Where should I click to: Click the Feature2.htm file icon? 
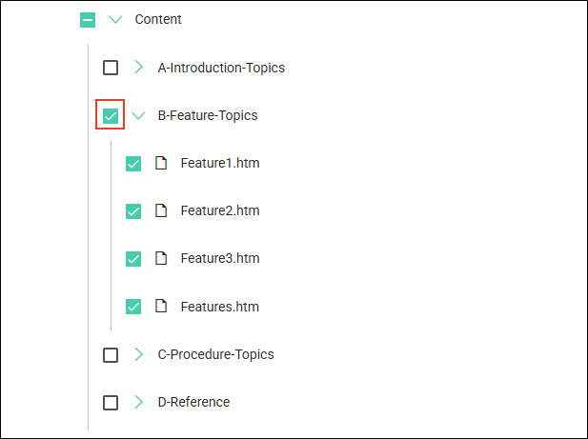[162, 210]
